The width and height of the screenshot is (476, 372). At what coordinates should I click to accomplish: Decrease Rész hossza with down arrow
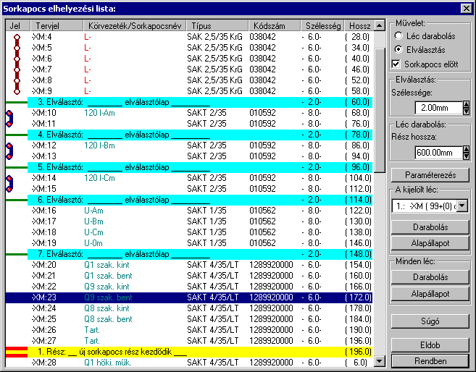tap(467, 156)
